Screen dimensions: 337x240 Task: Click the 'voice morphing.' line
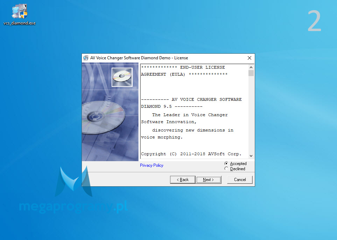pos(162,137)
